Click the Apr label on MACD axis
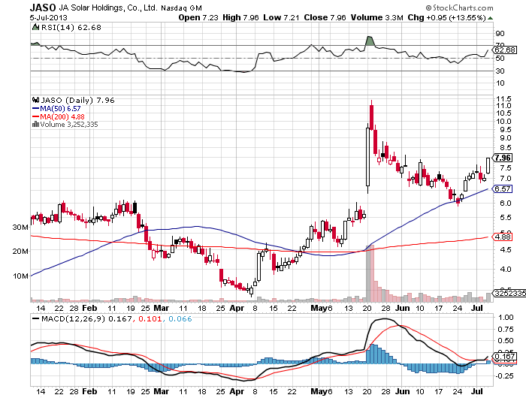Image resolution: width=526 pixels, height=398 pixels. pos(237,391)
